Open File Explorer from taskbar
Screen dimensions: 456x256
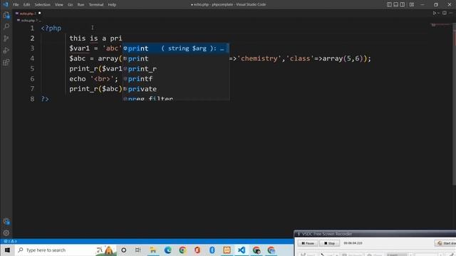(x=153, y=250)
